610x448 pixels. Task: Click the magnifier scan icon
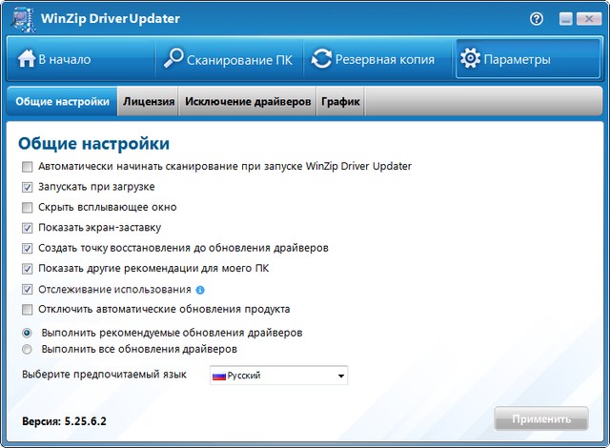(174, 59)
